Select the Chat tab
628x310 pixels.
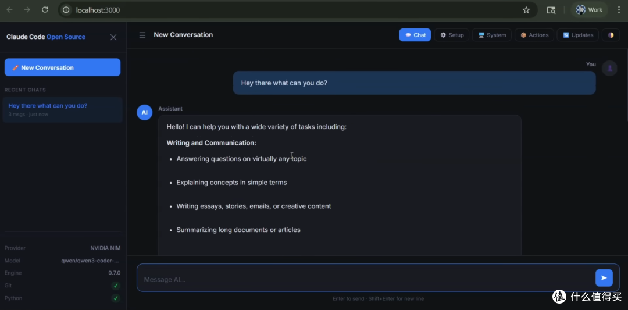415,35
